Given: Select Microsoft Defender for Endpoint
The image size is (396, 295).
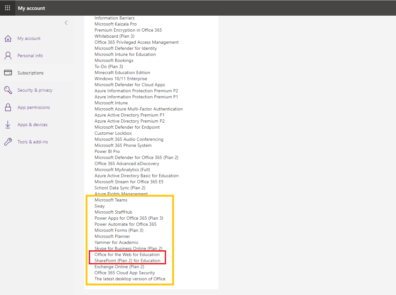Looking at the screenshot, I should click(x=127, y=127).
